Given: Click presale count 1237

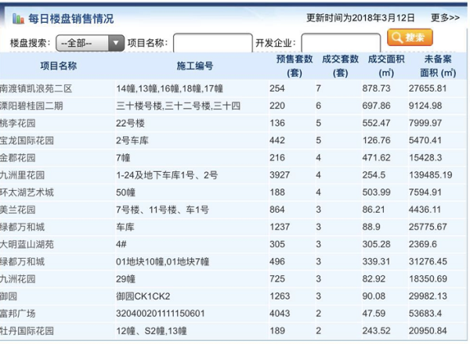Looking at the screenshot, I should pyautogui.click(x=280, y=227).
